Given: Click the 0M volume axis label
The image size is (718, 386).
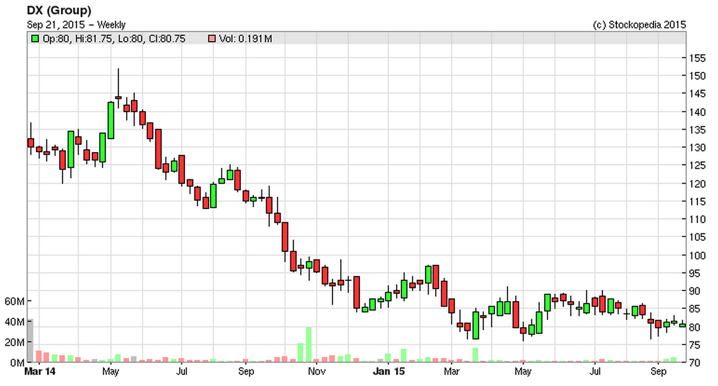Looking at the screenshot, I should click(17, 362).
